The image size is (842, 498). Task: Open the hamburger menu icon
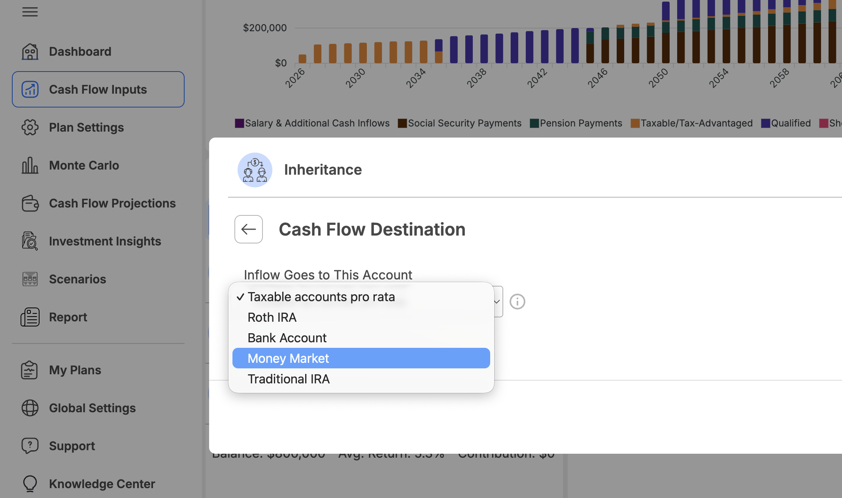coord(30,12)
